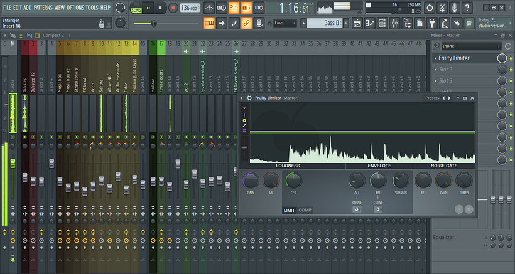Open the OPTIONS menu

coord(75,8)
